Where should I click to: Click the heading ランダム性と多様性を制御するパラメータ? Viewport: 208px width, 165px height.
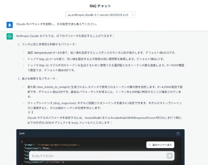click(x=50, y=44)
